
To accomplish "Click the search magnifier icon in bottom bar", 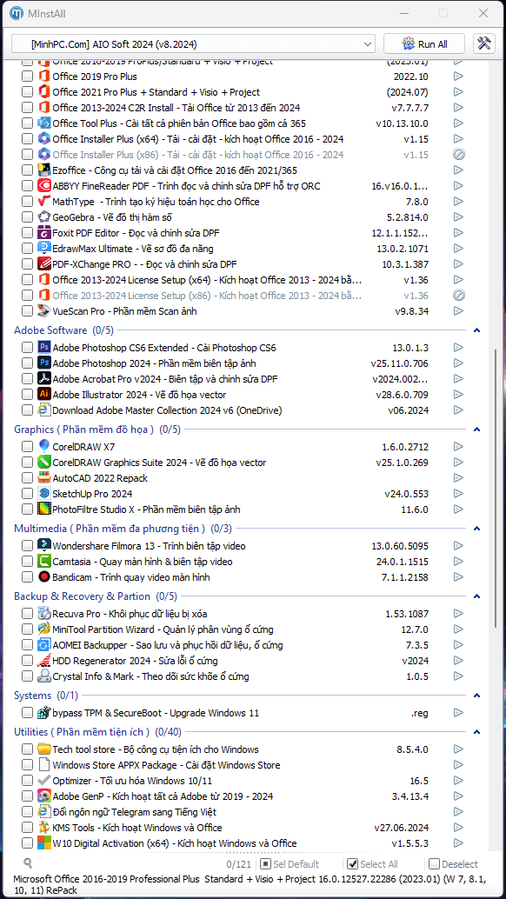I will pyautogui.click(x=28, y=862).
